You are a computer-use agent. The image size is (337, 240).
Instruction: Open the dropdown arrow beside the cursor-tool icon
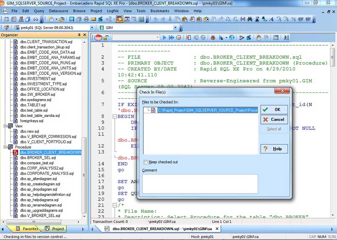pos(226,38)
